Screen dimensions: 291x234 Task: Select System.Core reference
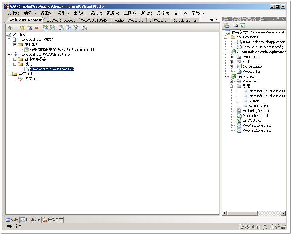pyautogui.click(x=258, y=106)
